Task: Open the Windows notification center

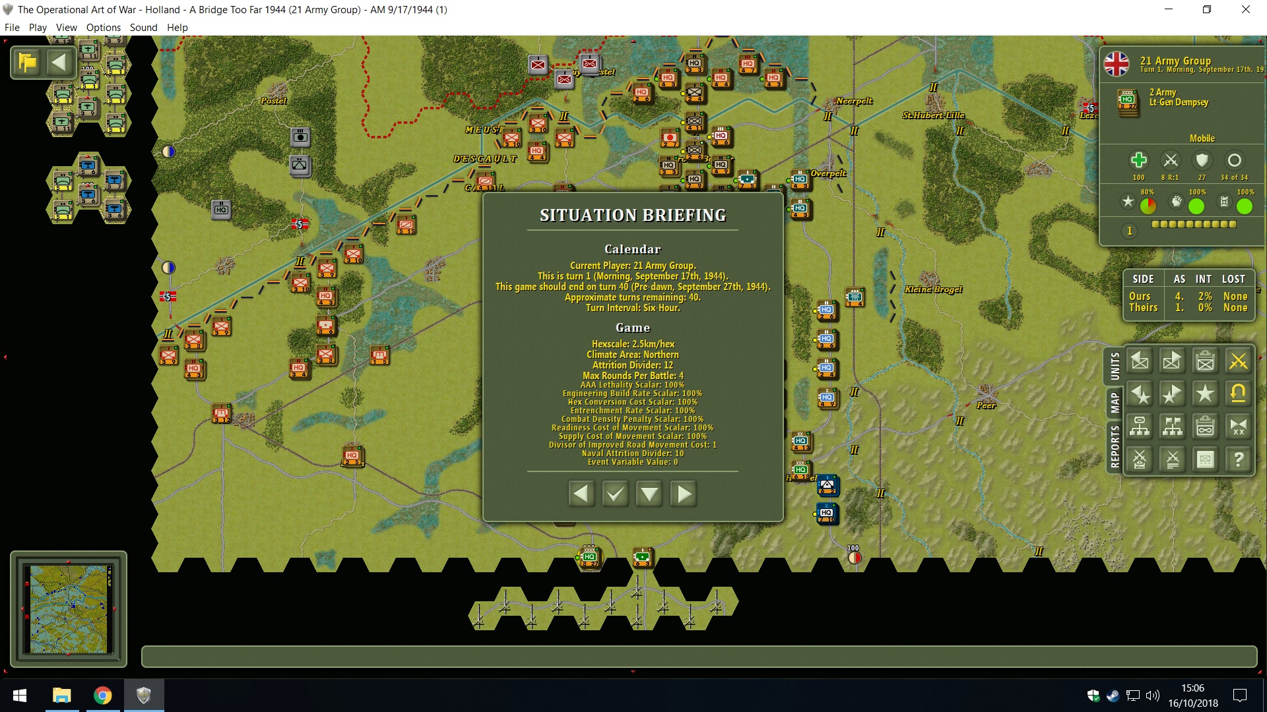Action: pyautogui.click(x=1240, y=696)
